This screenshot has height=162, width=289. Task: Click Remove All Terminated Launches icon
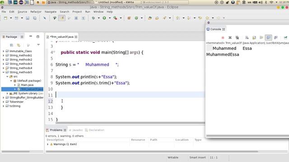237,38
